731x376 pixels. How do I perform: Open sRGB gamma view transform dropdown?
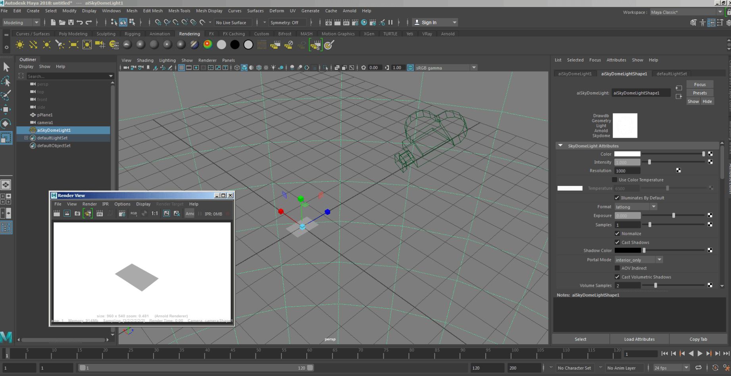[445, 68]
